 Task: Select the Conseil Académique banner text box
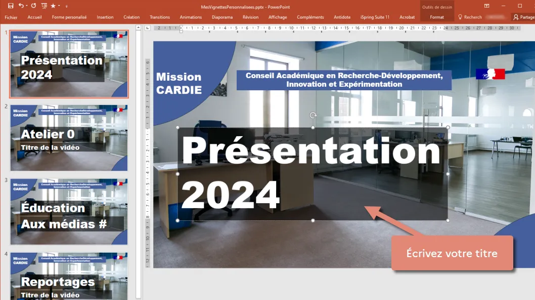click(x=344, y=80)
